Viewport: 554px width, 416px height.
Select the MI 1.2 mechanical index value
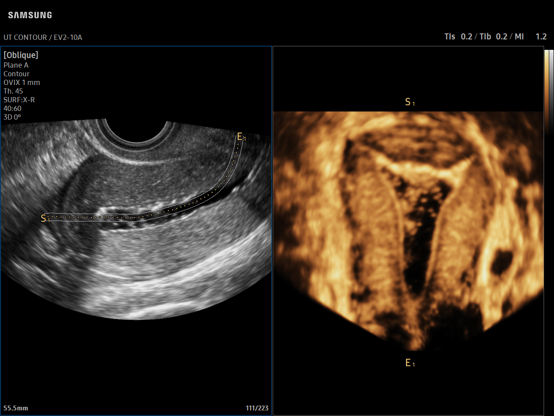[531, 37]
